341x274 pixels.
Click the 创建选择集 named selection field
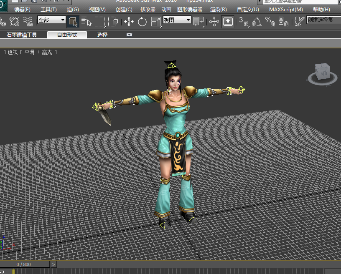323,20
